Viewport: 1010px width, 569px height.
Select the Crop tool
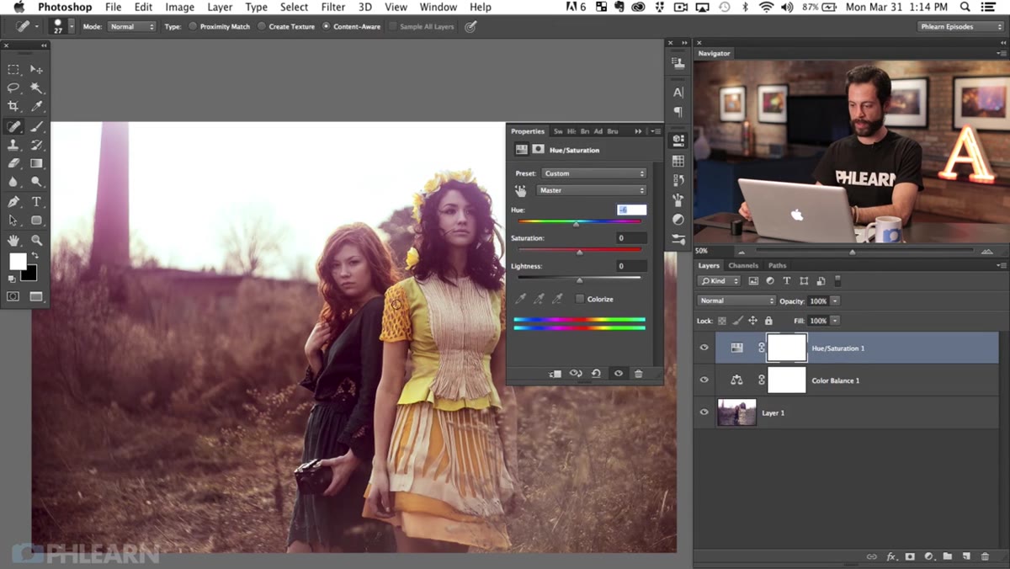click(x=13, y=106)
